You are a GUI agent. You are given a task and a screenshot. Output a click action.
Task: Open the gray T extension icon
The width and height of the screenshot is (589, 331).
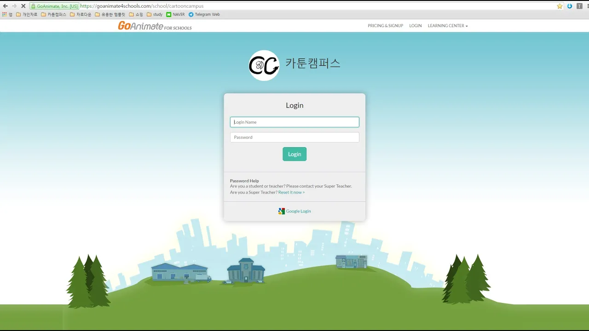[579, 6]
